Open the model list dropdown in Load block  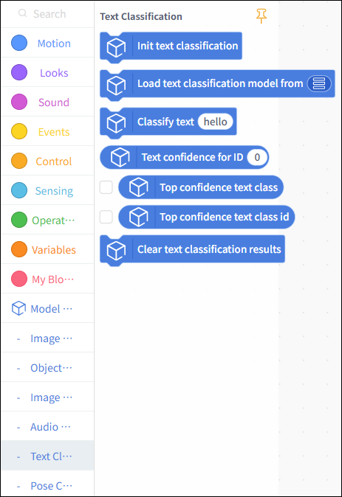[x=319, y=83]
